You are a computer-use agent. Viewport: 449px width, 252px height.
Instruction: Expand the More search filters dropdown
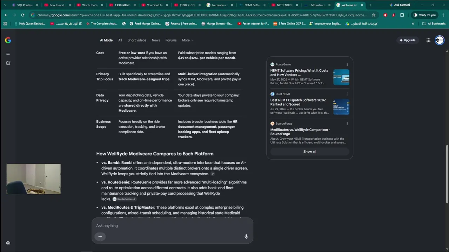[x=187, y=40]
